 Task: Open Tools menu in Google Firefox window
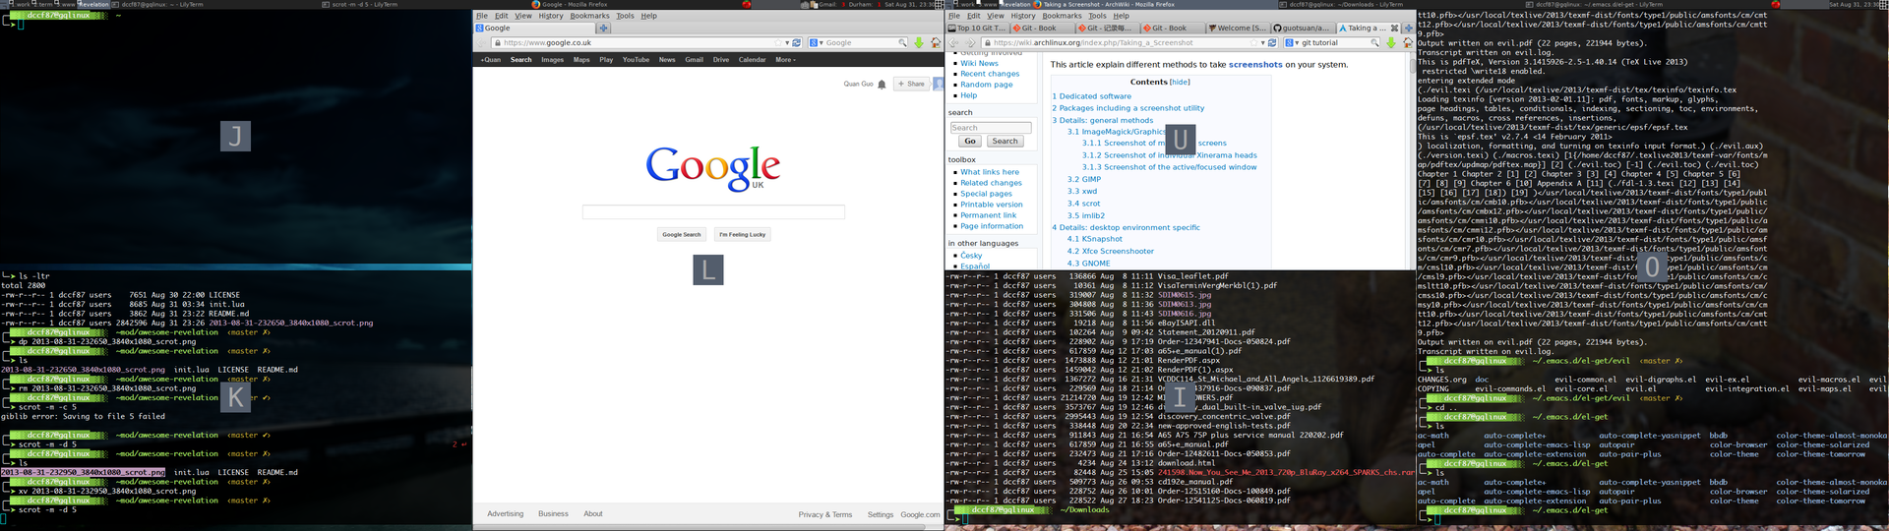click(x=625, y=16)
